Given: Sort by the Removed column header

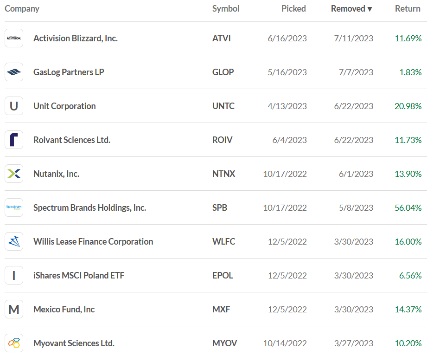Looking at the screenshot, I should (x=351, y=9).
